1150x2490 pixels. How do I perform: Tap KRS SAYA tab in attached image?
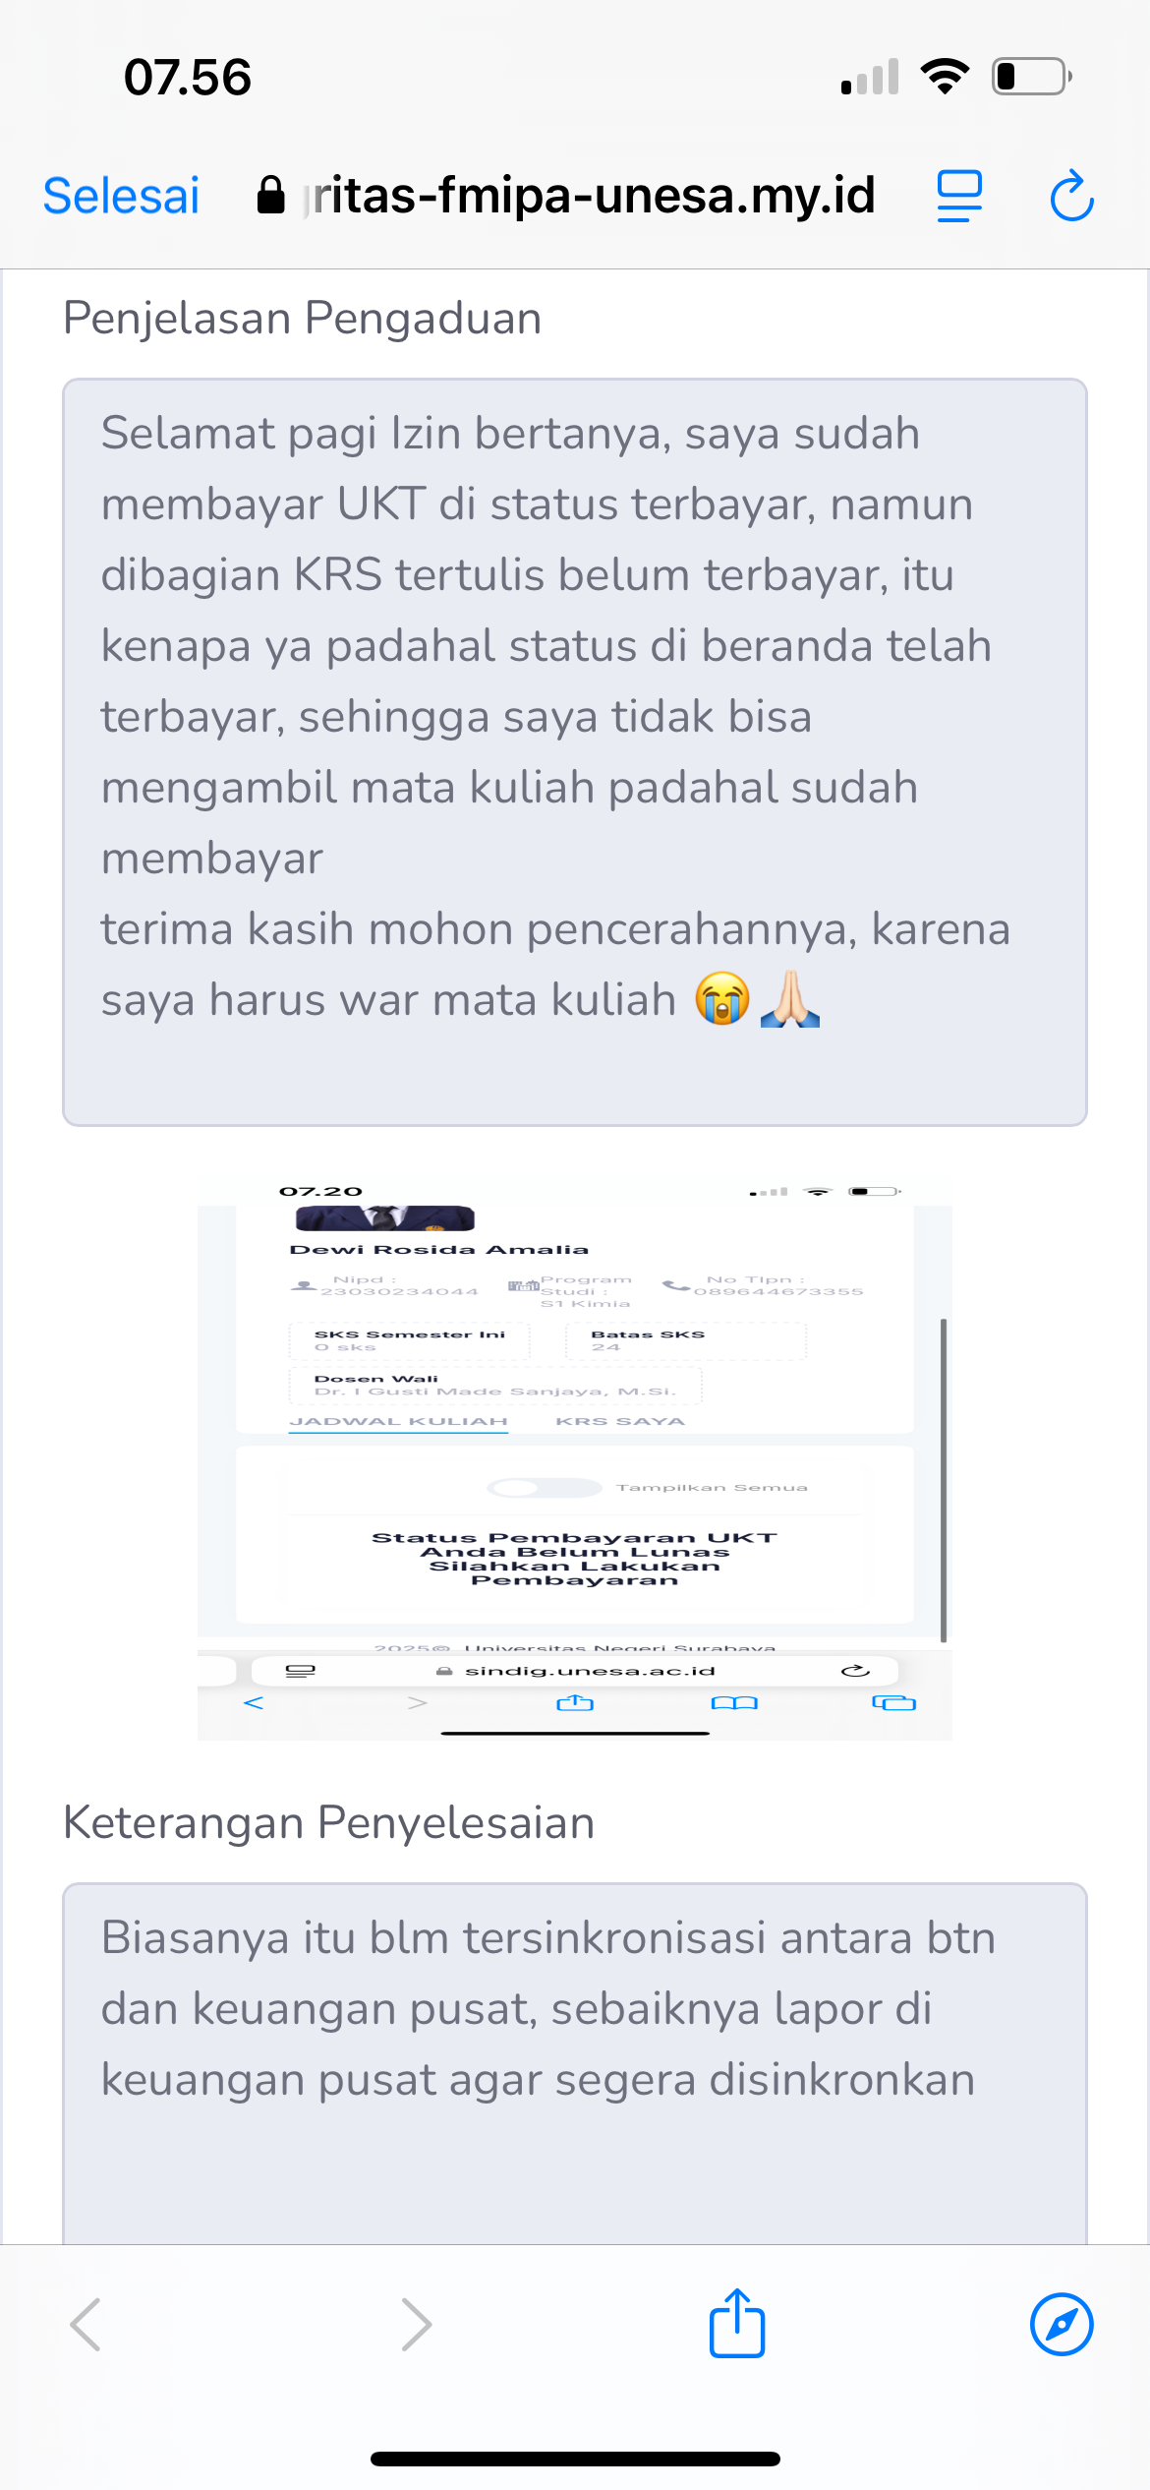pyautogui.click(x=620, y=1421)
